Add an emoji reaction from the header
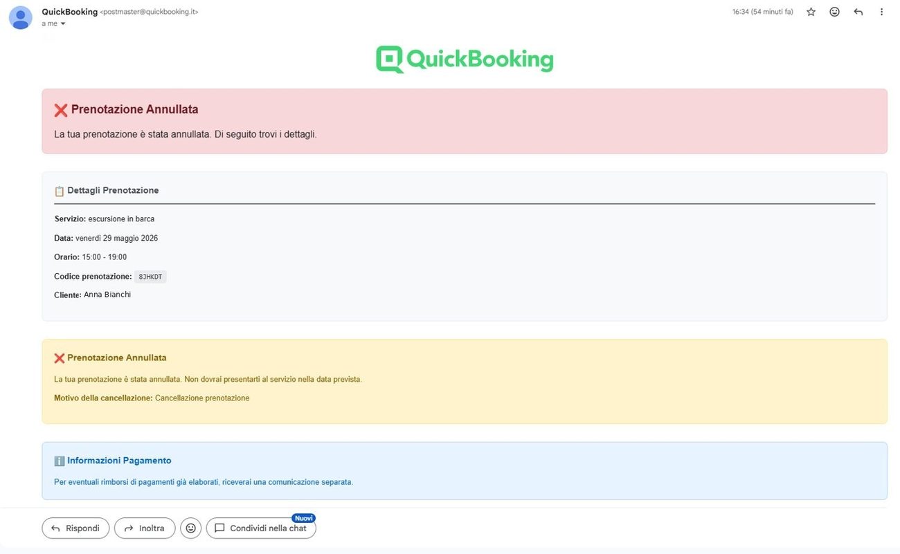 pos(834,12)
